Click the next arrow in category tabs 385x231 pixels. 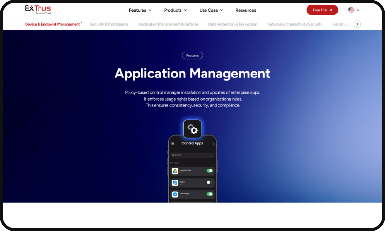point(357,24)
